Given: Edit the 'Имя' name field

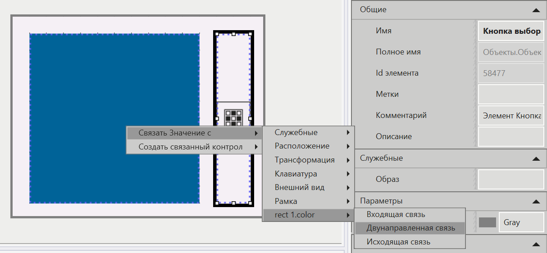Looking at the screenshot, I should 511,32.
